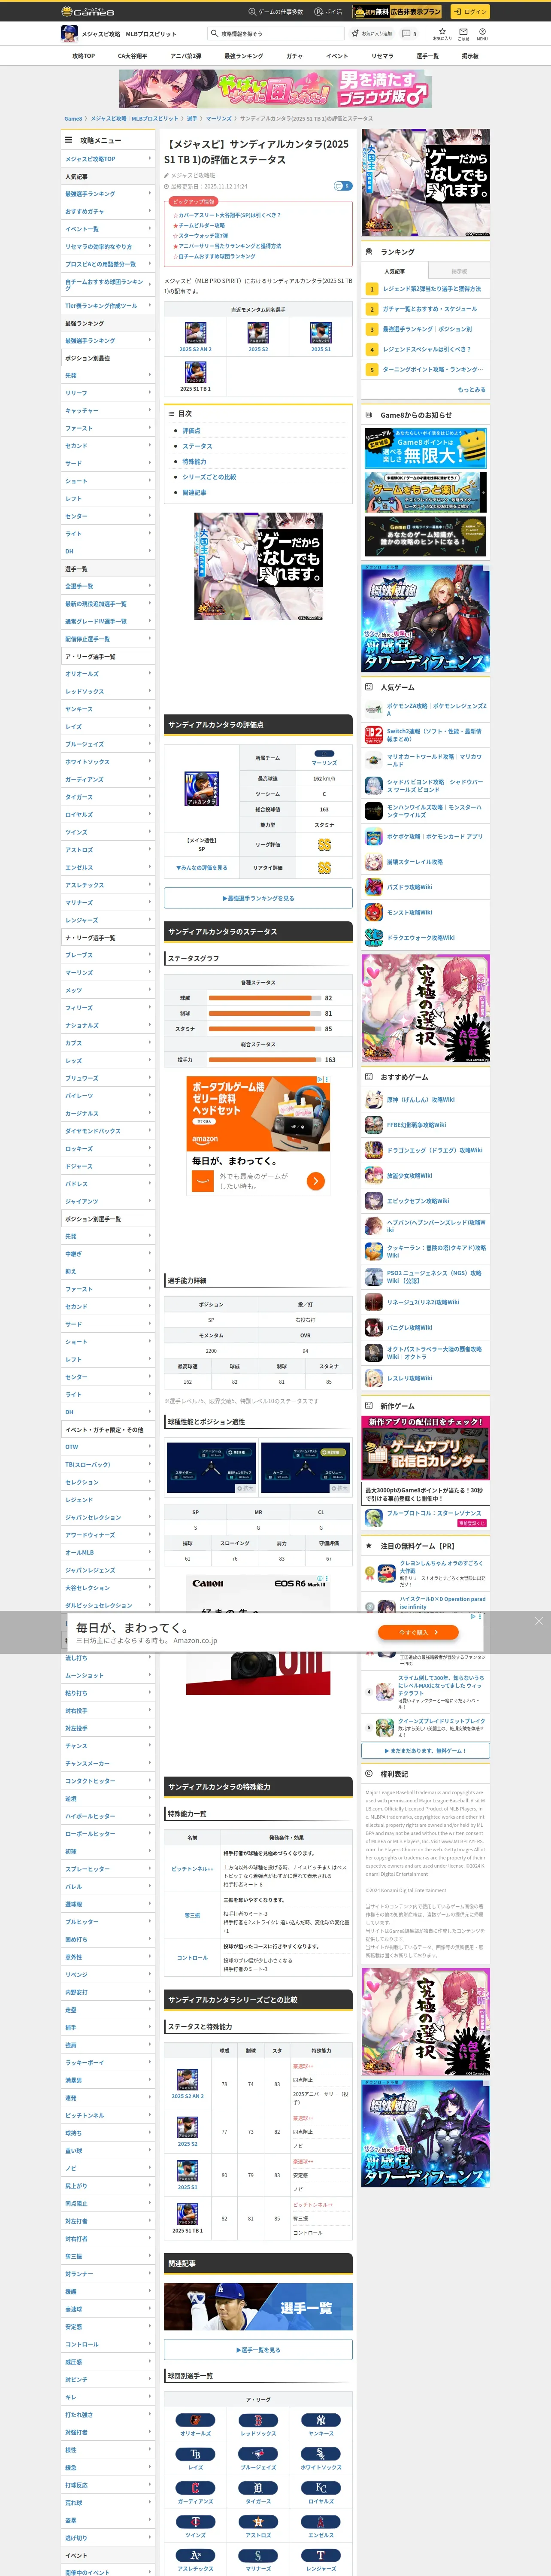
Task: Select the タイガース team logo
Action: coord(258,2487)
